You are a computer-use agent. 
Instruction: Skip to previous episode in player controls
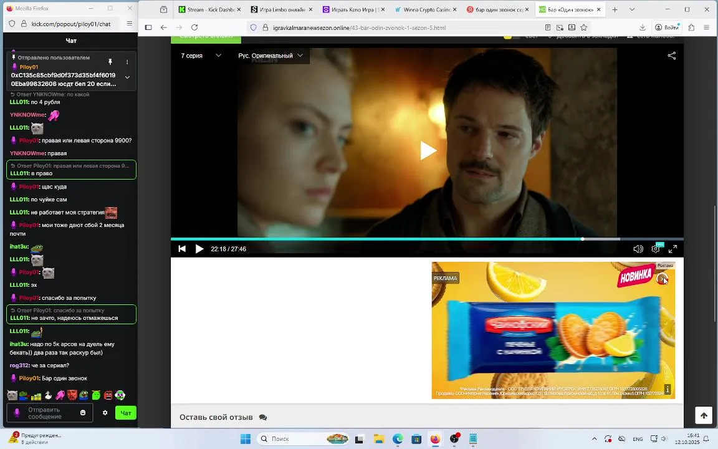182,249
